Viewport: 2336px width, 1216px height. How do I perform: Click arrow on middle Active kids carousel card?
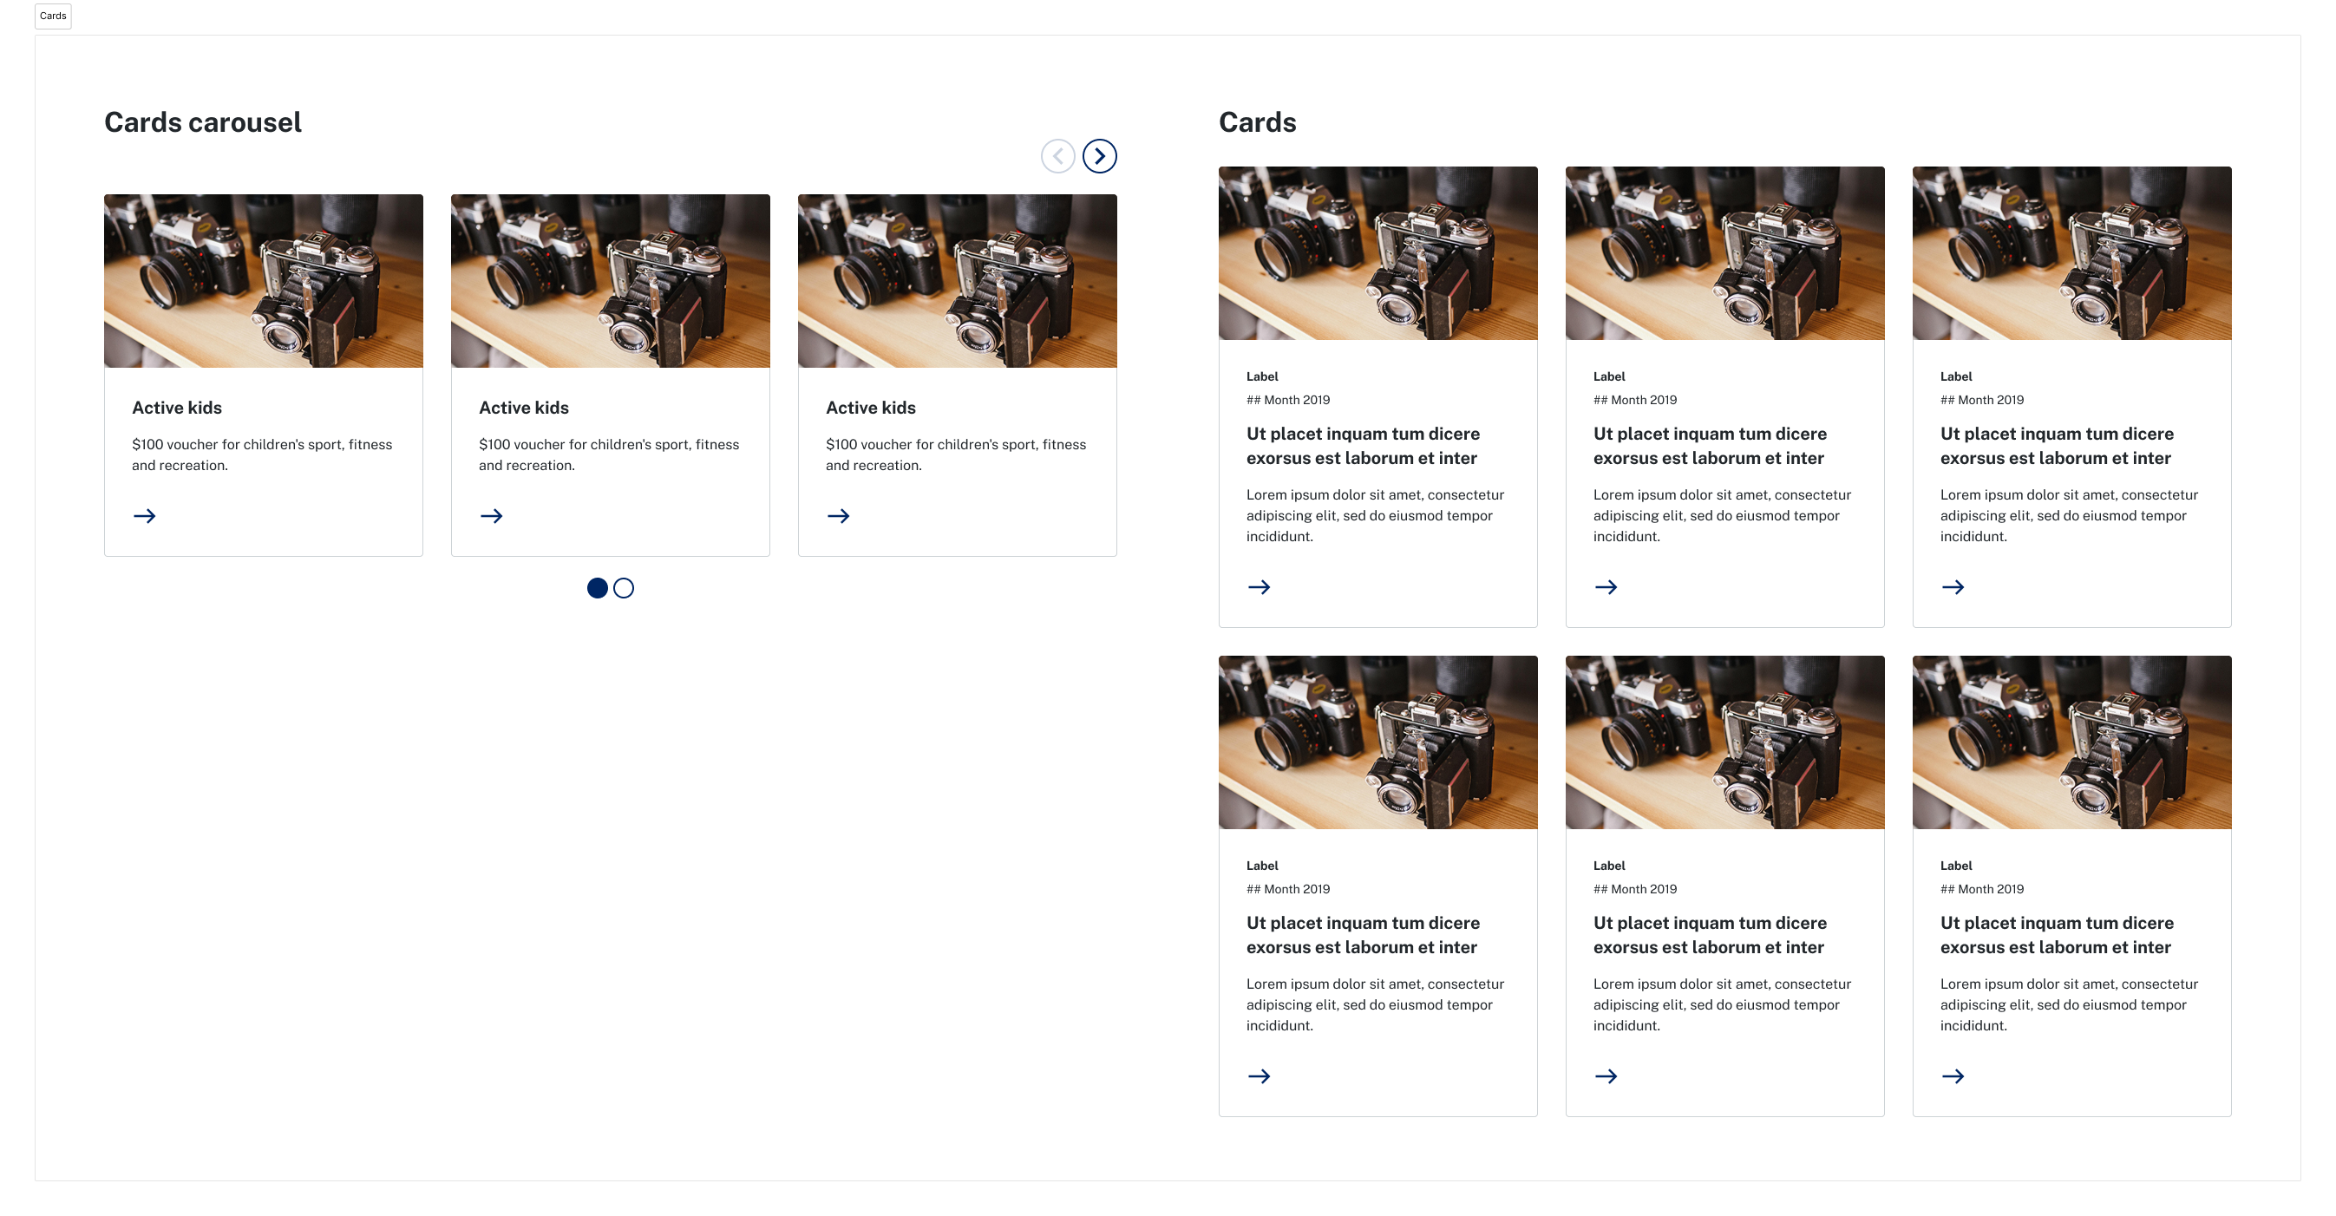pyautogui.click(x=492, y=516)
